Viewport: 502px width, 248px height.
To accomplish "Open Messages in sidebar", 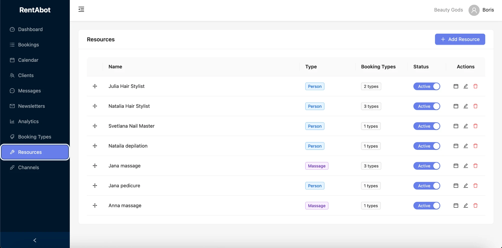I will [35, 91].
